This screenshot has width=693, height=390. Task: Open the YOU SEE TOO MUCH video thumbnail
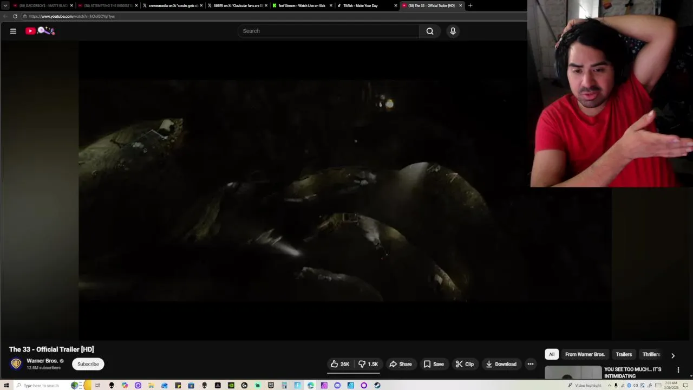[x=573, y=373]
